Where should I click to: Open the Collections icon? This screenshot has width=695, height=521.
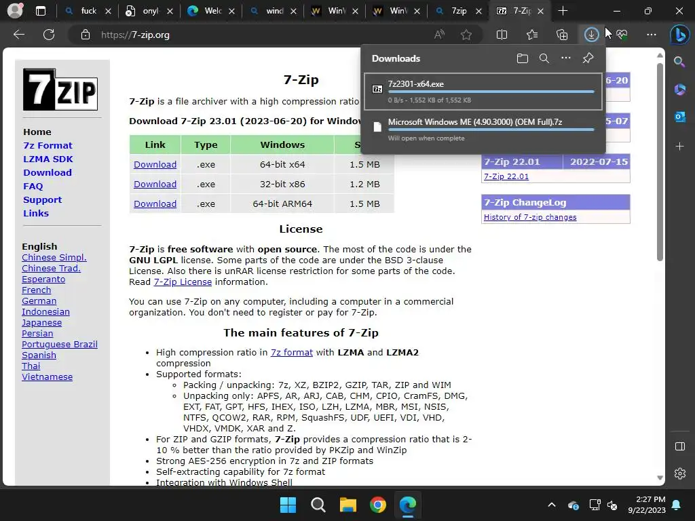(x=561, y=35)
